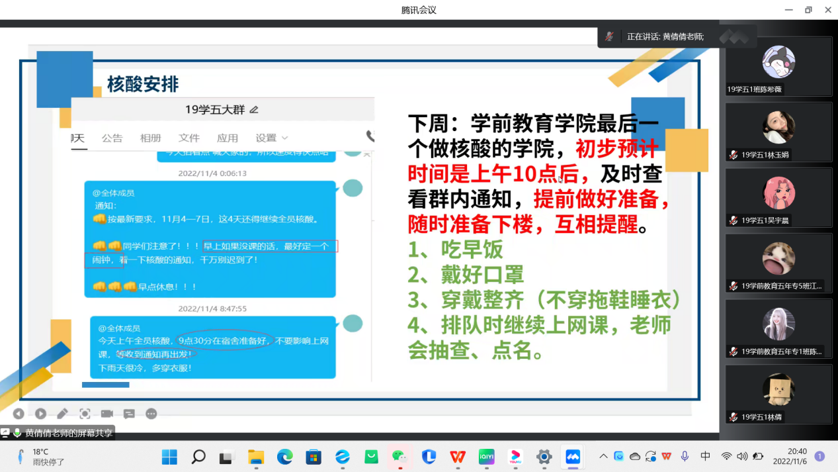
Task: Go to previous slide with back arrow
Action: pyautogui.click(x=19, y=414)
